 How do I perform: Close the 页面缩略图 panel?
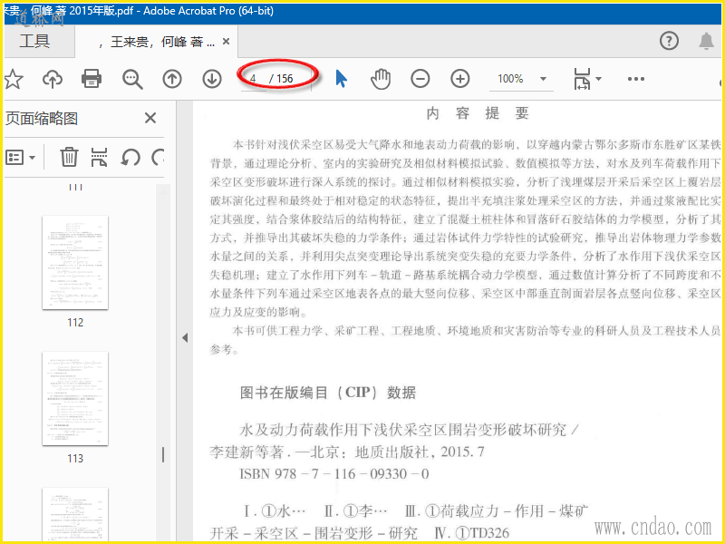150,118
